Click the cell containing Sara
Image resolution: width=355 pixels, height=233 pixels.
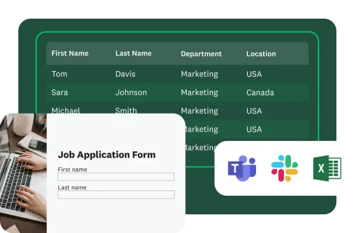[x=59, y=93]
